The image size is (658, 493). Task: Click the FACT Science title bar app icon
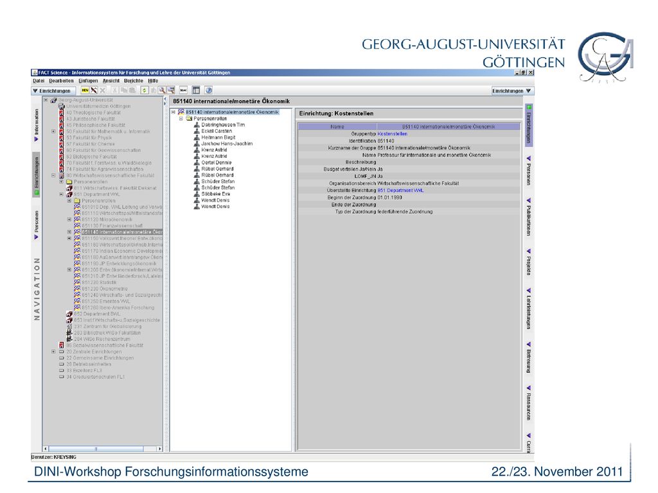coord(35,73)
